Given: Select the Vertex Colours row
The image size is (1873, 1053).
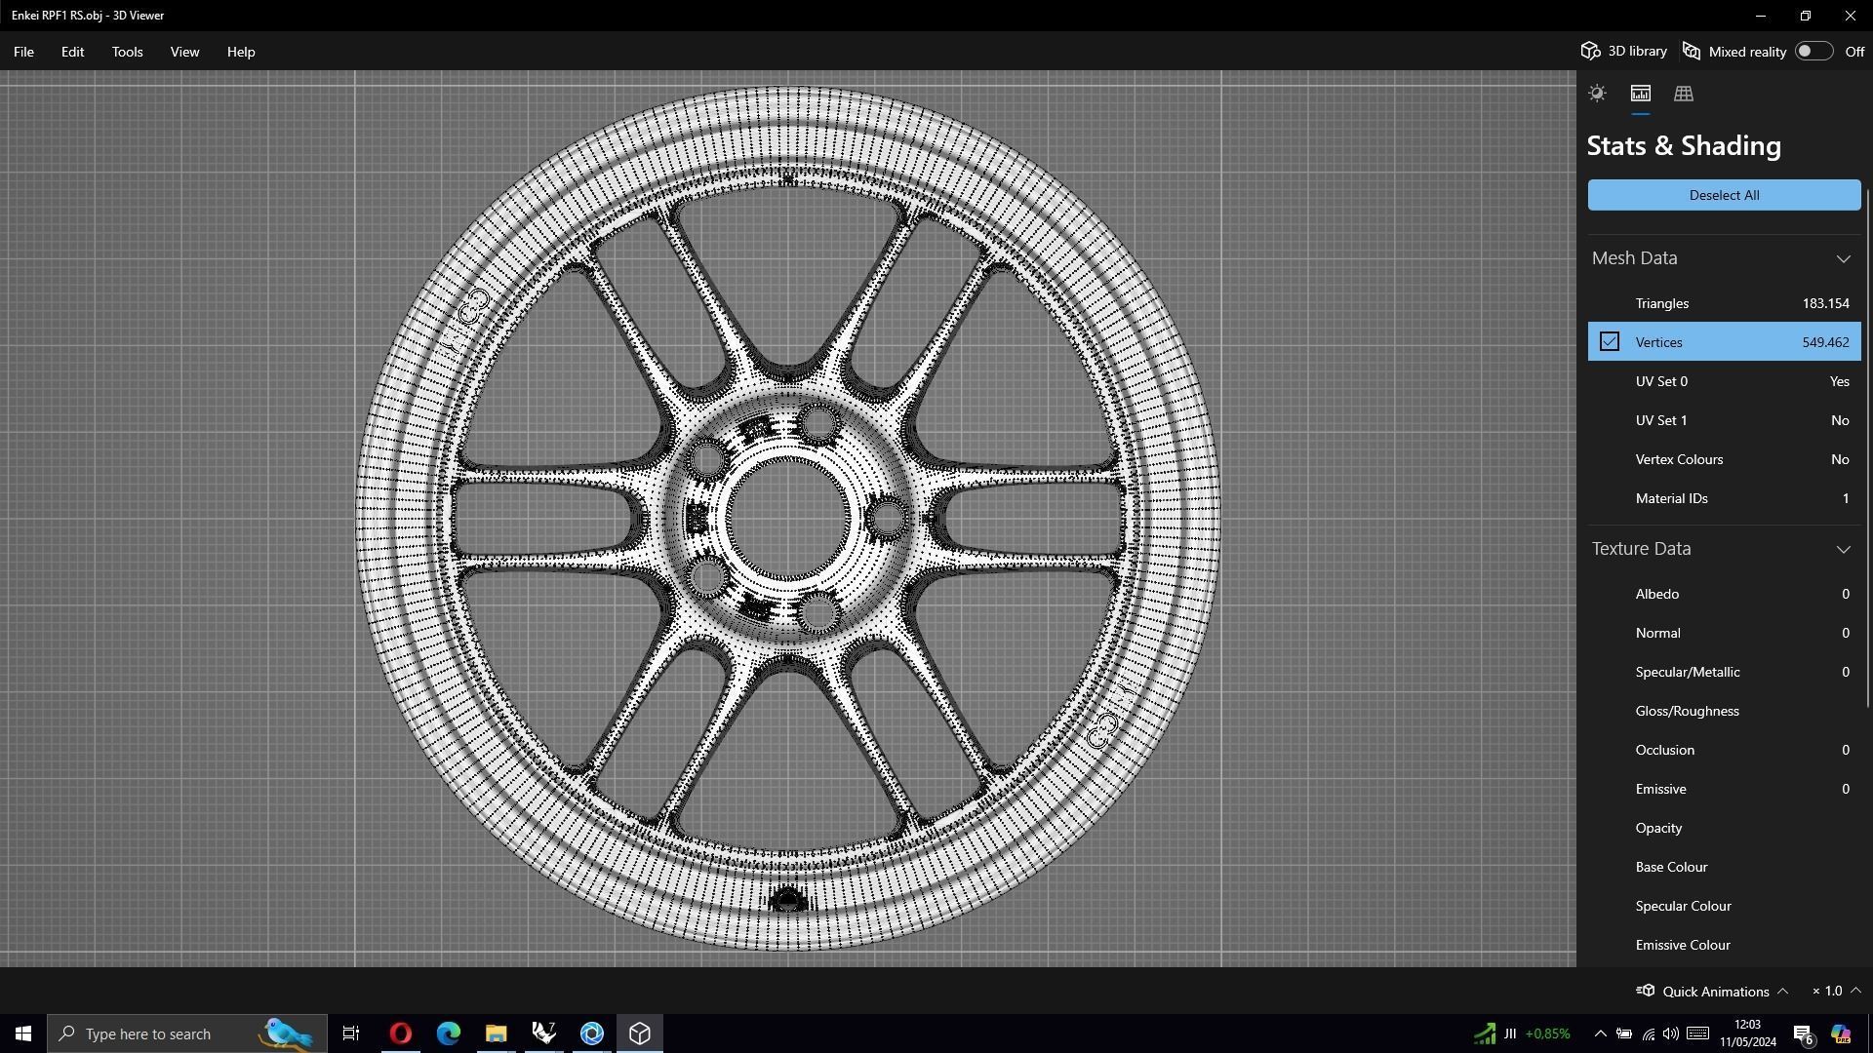Looking at the screenshot, I should [1724, 459].
